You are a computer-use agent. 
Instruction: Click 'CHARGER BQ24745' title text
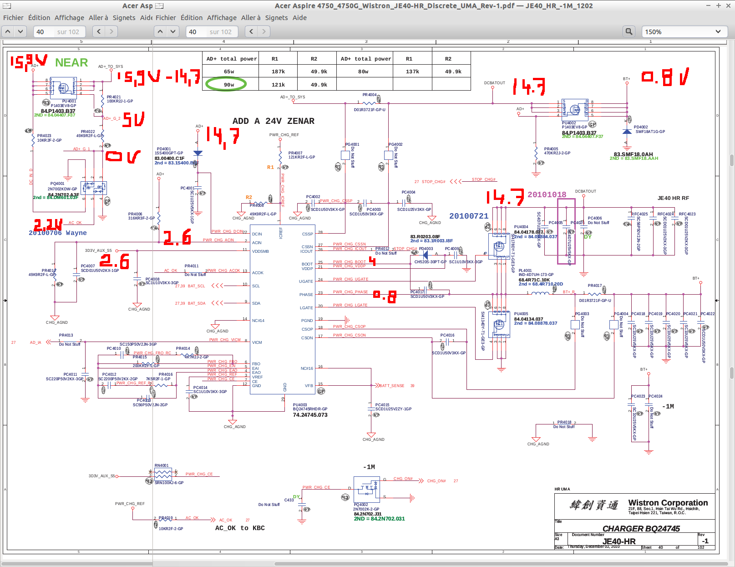(x=641, y=529)
